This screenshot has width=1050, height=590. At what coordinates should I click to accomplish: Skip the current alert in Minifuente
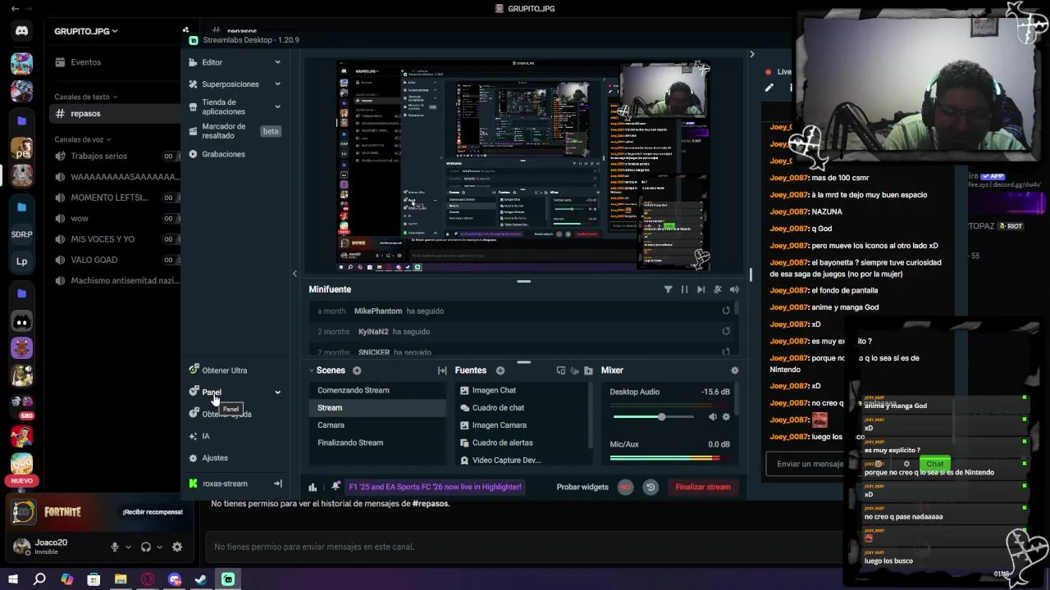(701, 289)
